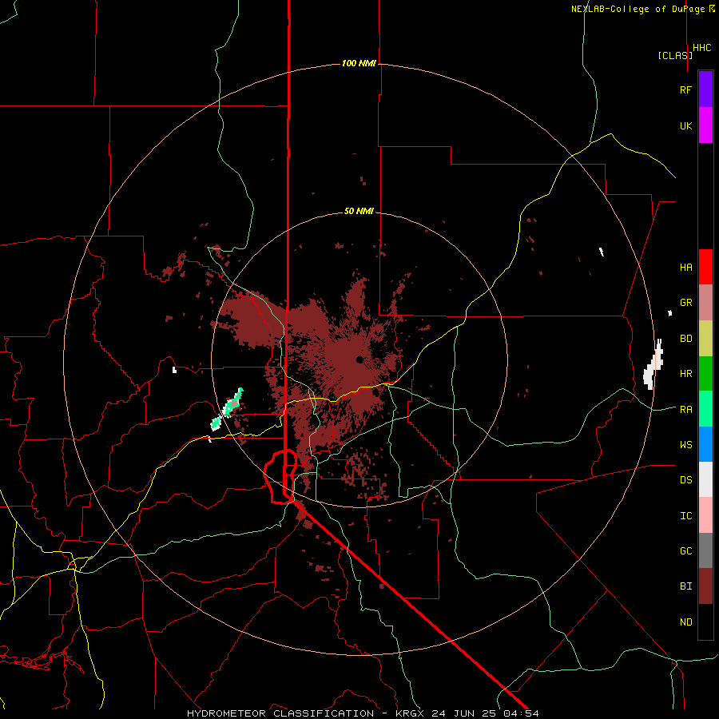
Task: Click the blue WS legend swatch
Action: (x=705, y=444)
